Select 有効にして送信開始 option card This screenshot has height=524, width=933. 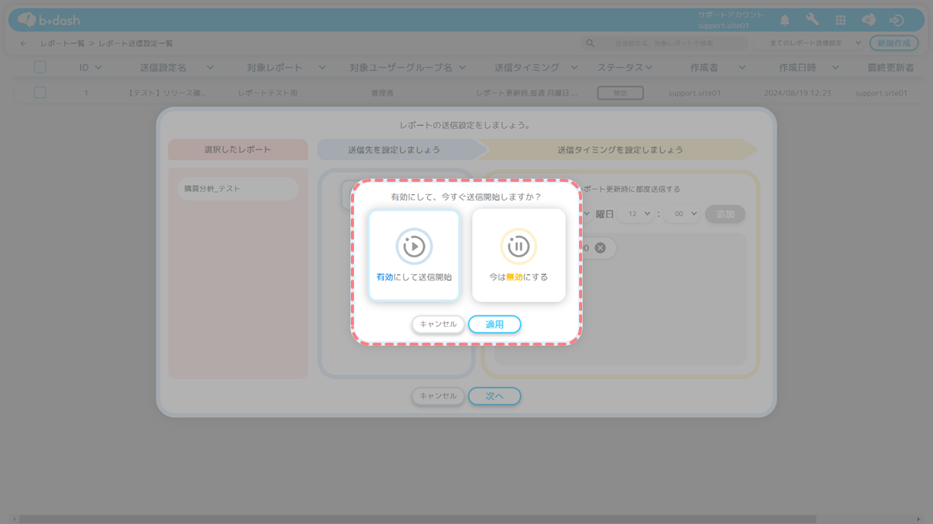click(414, 255)
